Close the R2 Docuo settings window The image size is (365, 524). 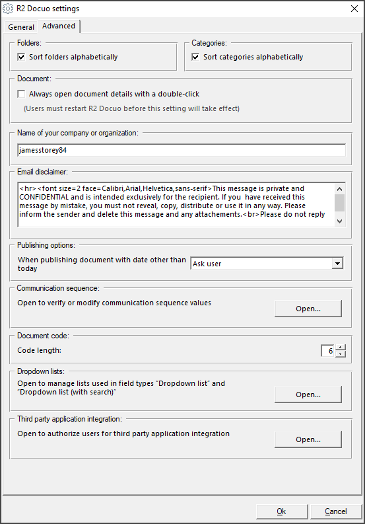(x=354, y=9)
